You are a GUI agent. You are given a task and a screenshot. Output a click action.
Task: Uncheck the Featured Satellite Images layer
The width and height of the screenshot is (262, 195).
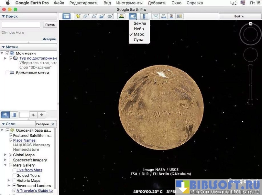pyautogui.click(x=11, y=136)
